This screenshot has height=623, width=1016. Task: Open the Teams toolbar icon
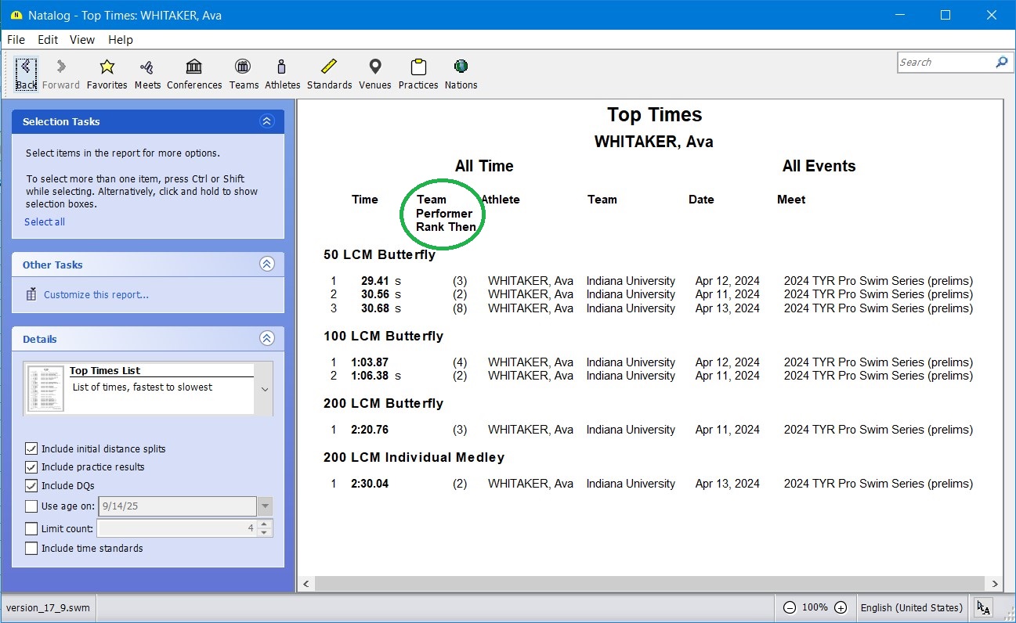pos(244,67)
